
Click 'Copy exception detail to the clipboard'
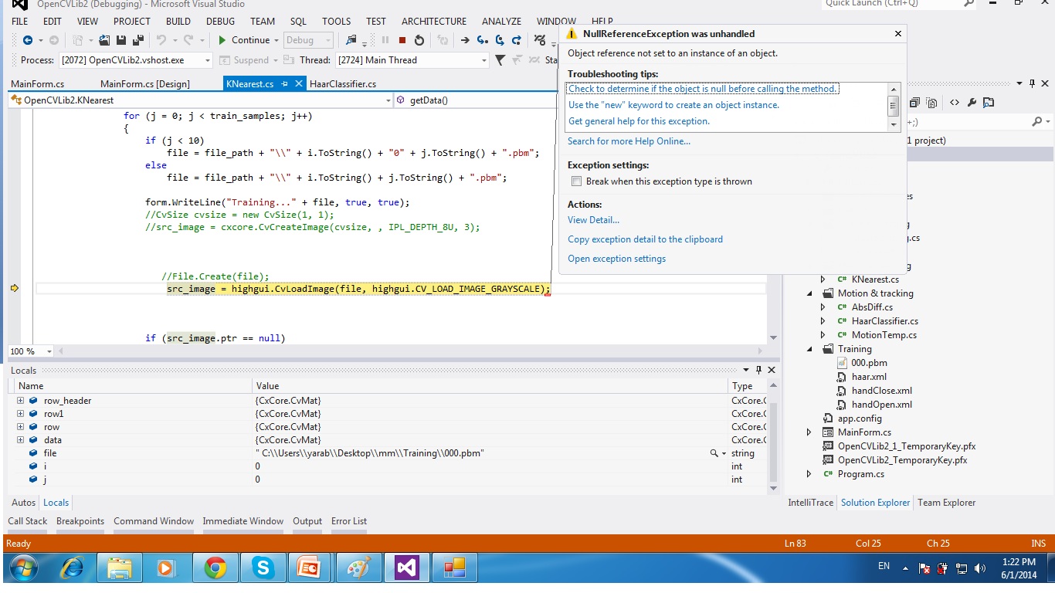[x=645, y=239]
